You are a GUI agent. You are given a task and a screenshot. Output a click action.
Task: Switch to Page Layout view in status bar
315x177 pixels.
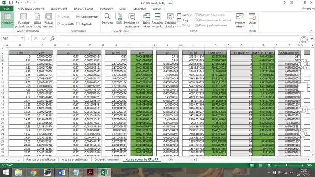tap(260, 165)
